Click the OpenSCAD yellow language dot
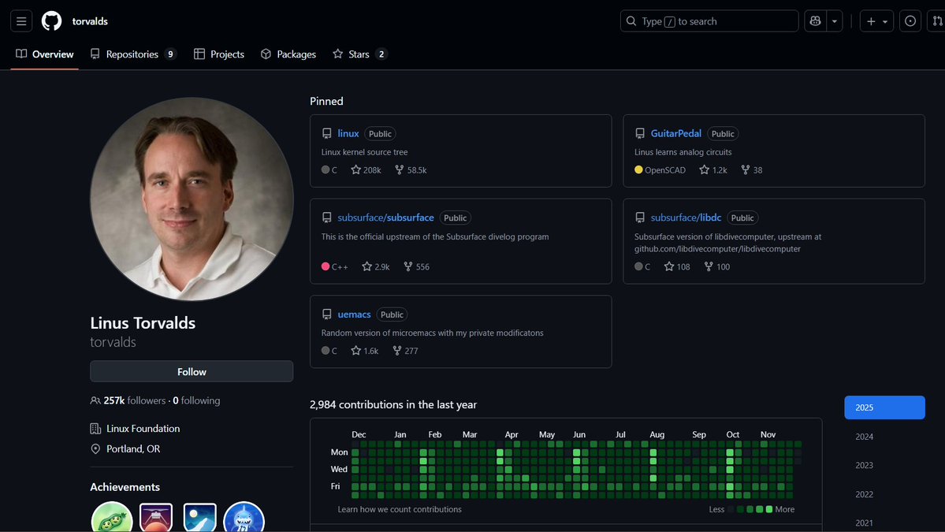Image resolution: width=945 pixels, height=532 pixels. [x=638, y=170]
